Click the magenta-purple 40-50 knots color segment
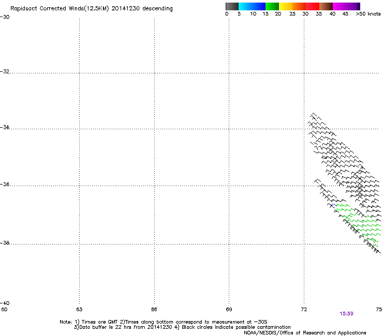The image size is (383, 336). pos(346,6)
